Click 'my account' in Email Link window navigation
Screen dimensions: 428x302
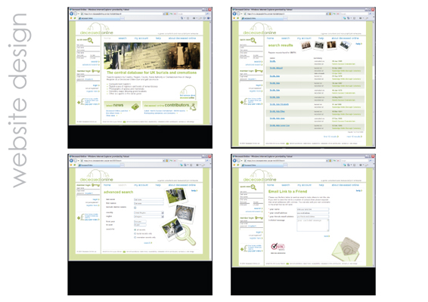coord(304,185)
